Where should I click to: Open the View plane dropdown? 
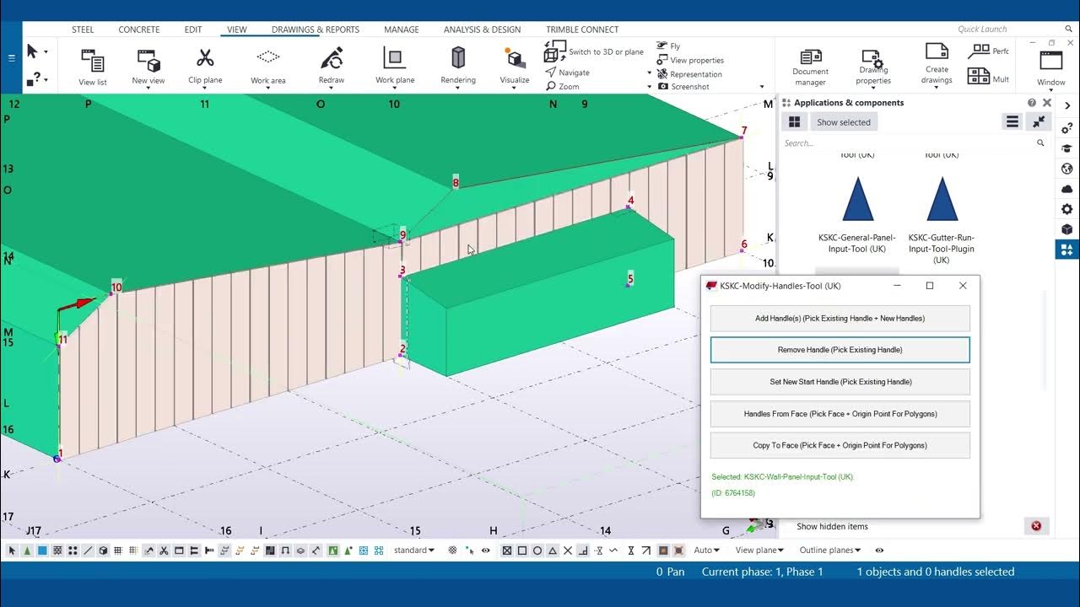[759, 551]
